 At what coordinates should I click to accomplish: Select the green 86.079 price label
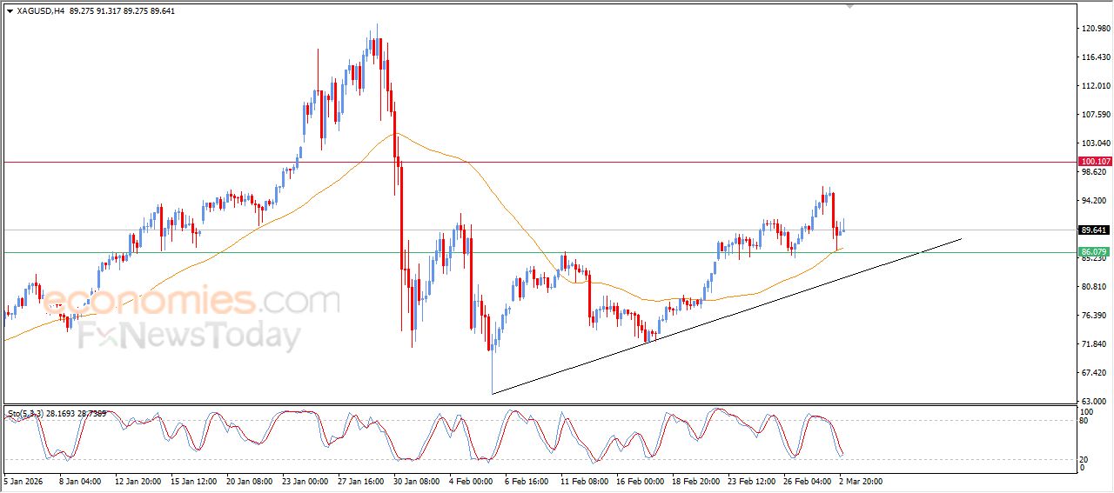(1094, 252)
